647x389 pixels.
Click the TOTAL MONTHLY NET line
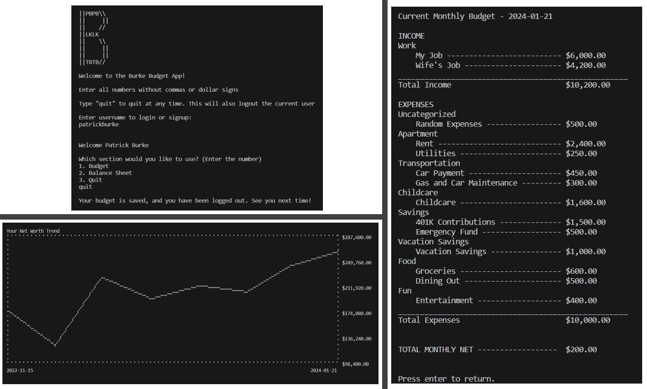(496, 350)
